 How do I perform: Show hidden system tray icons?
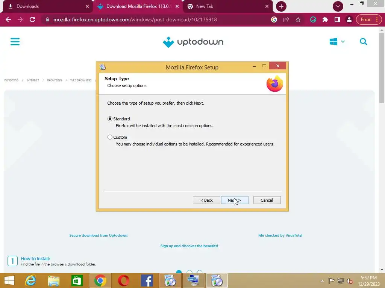click(322, 281)
